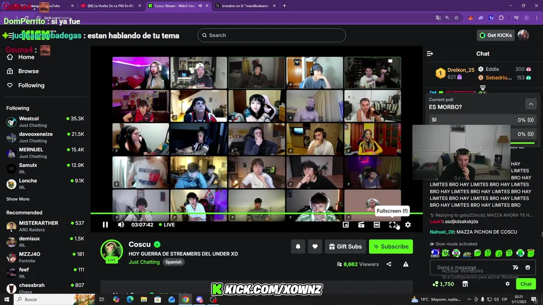Open the chat translation icon in message box
This screenshot has width=543, height=305.
click(x=515, y=267)
